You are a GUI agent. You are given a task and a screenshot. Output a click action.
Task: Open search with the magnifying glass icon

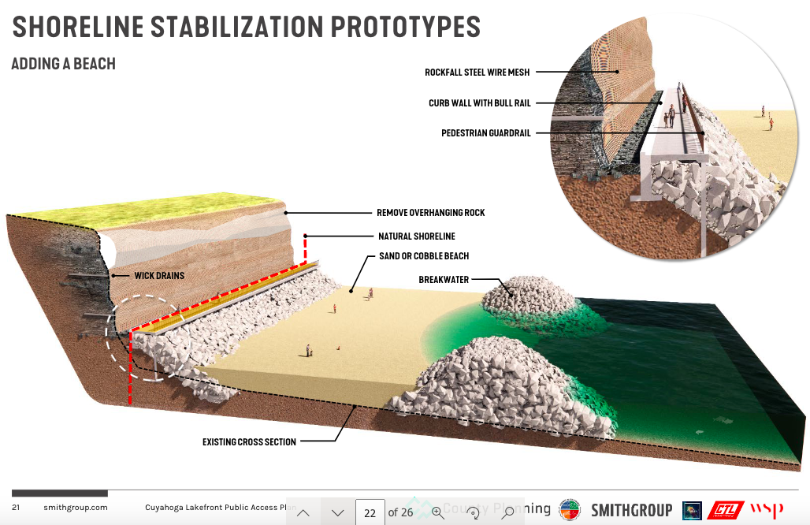pyautogui.click(x=508, y=512)
